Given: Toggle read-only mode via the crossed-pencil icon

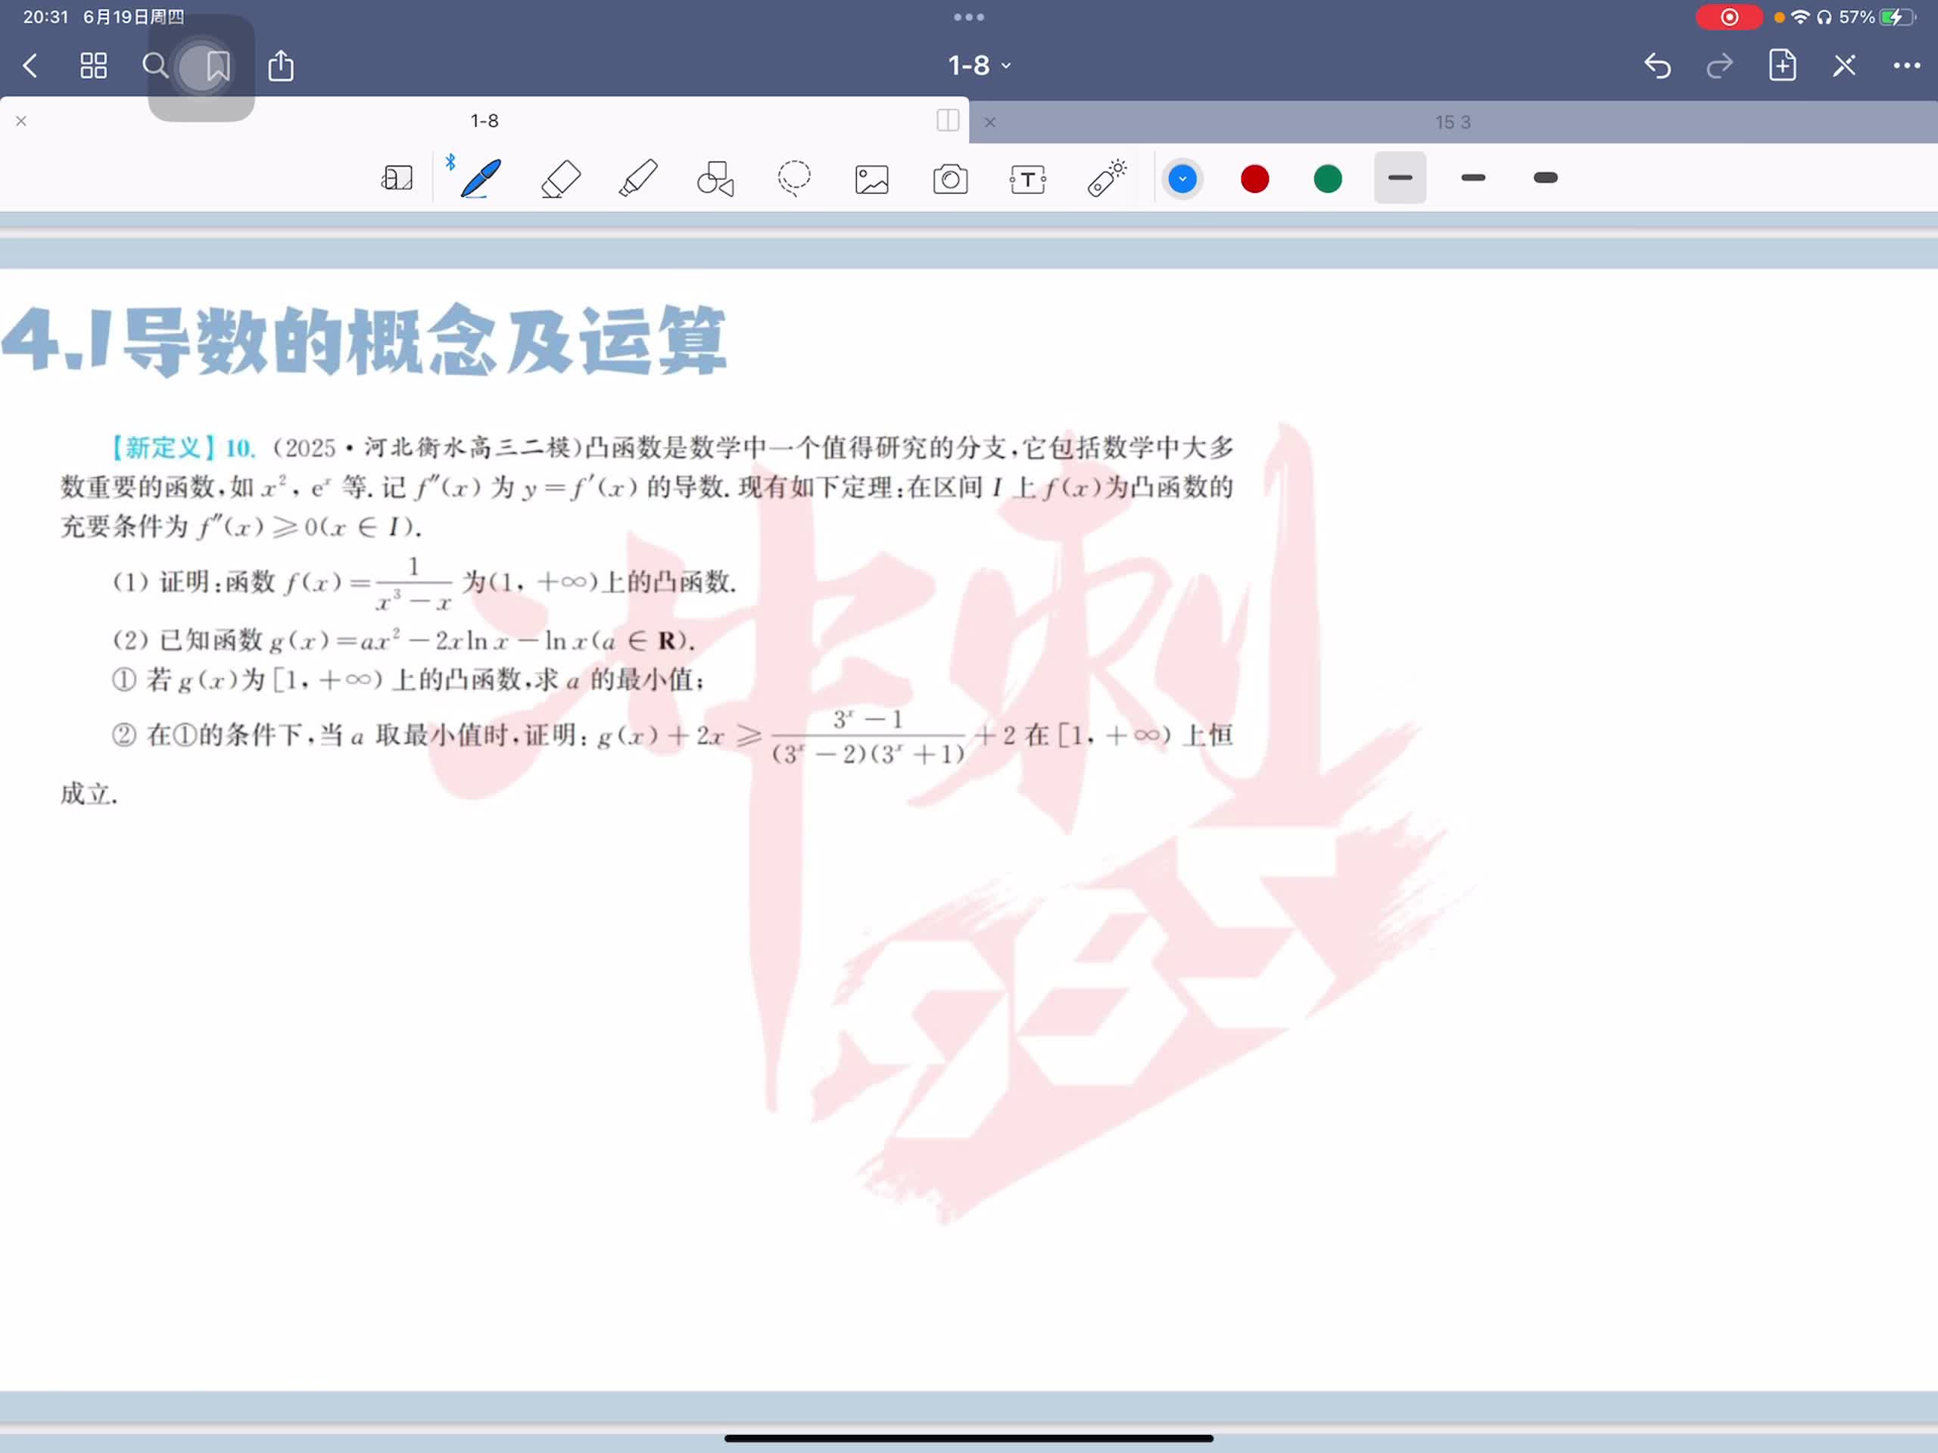Looking at the screenshot, I should click(x=1844, y=66).
